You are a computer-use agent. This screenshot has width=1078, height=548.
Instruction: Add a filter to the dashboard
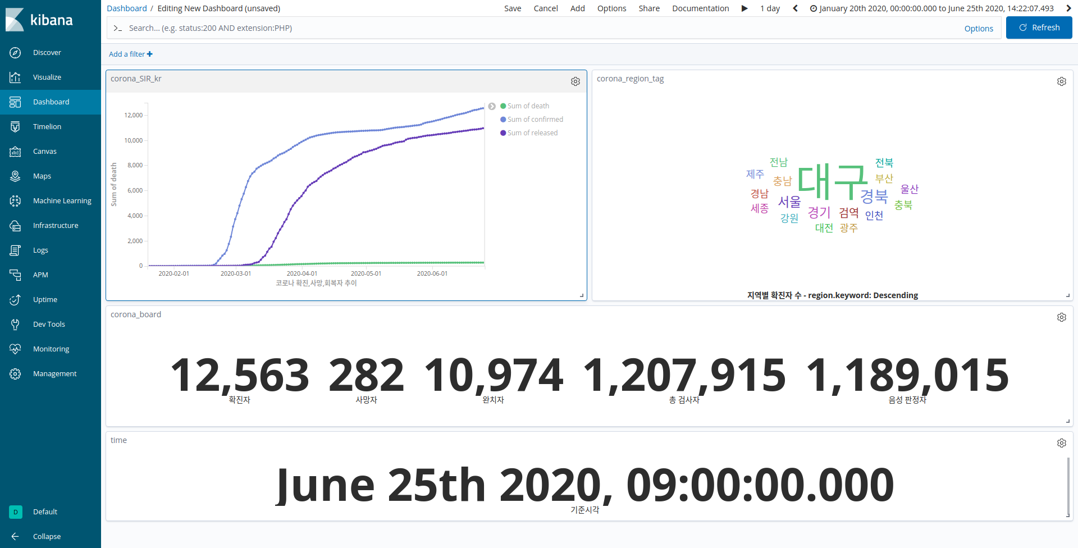130,54
